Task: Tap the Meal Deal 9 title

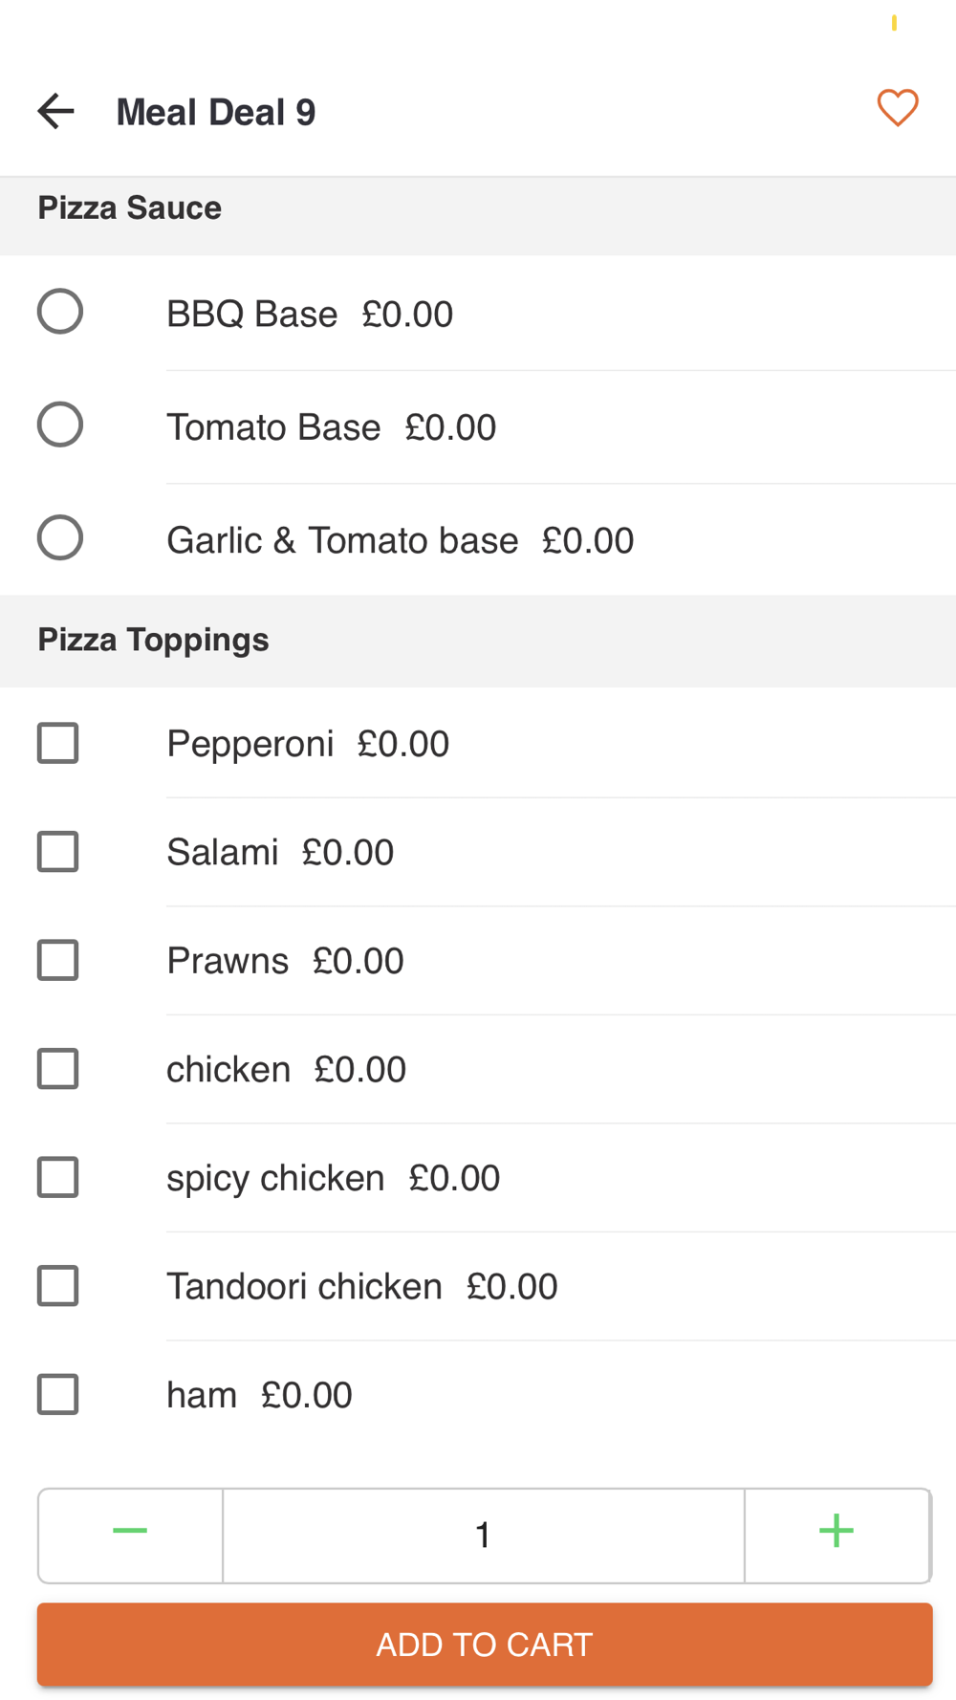Action: pos(216,113)
